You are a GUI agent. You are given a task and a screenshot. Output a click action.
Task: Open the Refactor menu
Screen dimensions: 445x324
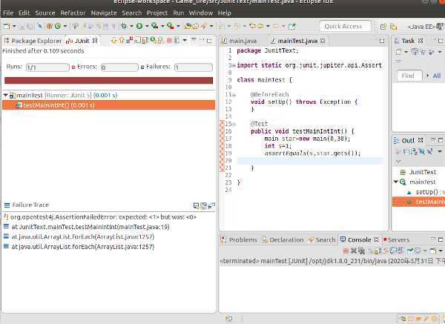[73, 13]
